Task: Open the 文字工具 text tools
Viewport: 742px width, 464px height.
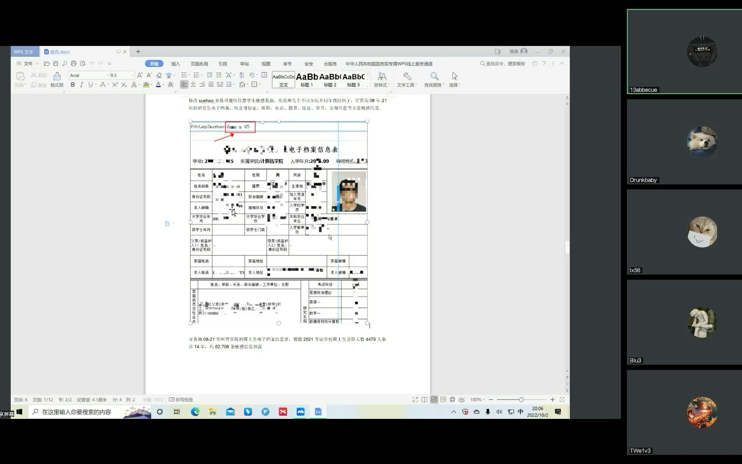Action: (x=407, y=80)
